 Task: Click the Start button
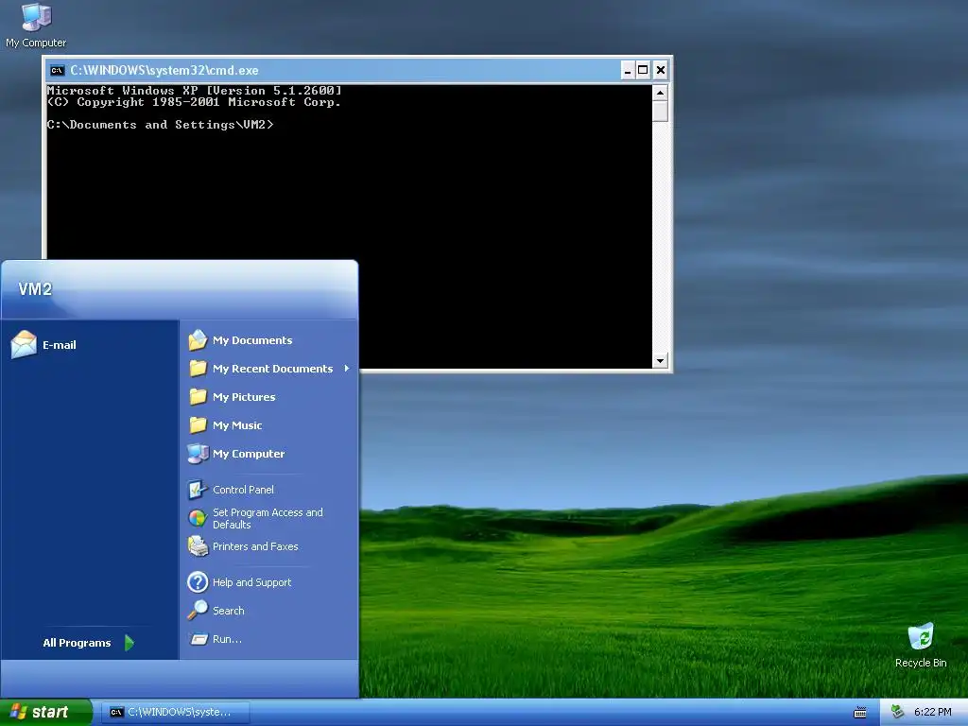45,712
